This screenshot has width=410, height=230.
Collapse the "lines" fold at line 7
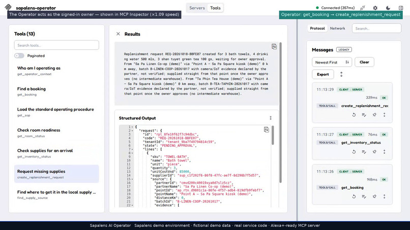click(x=132, y=149)
